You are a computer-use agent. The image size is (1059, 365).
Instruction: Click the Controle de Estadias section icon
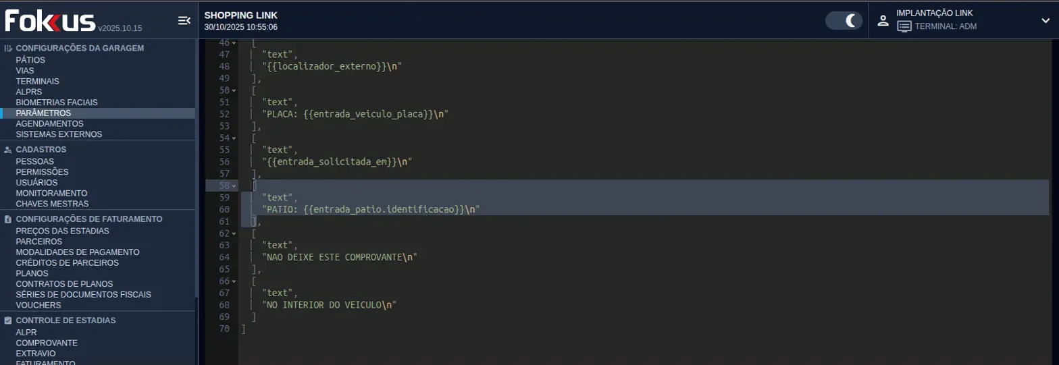pyautogui.click(x=8, y=320)
